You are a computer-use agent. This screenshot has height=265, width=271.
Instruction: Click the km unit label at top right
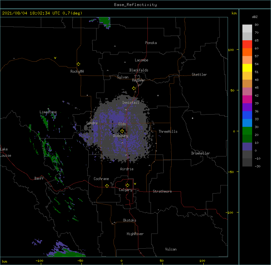click(x=234, y=13)
